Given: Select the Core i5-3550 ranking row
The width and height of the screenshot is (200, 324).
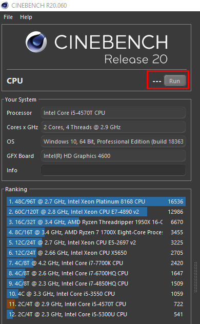Looking at the screenshot, I should click(x=96, y=294).
